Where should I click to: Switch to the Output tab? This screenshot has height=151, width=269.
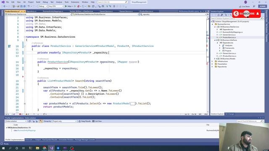pos(38,140)
